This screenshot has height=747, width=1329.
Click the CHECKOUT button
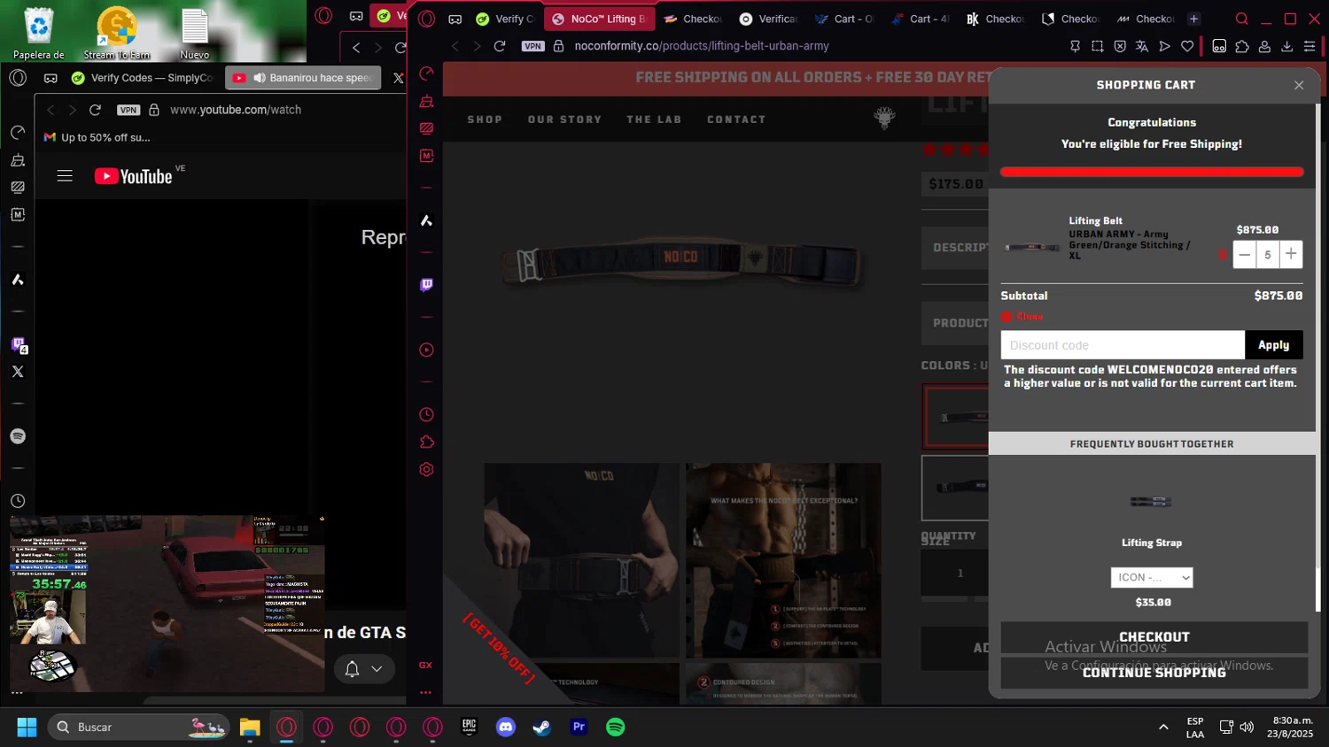click(x=1154, y=637)
